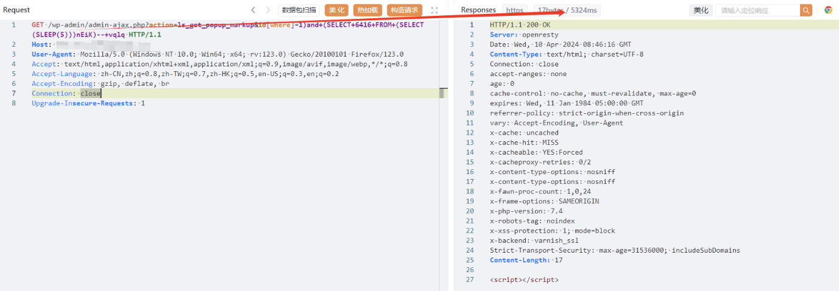Click the Date: Wed, 10 Apr 2024 line
Viewport: 839px width, 291px height.
[561, 44]
